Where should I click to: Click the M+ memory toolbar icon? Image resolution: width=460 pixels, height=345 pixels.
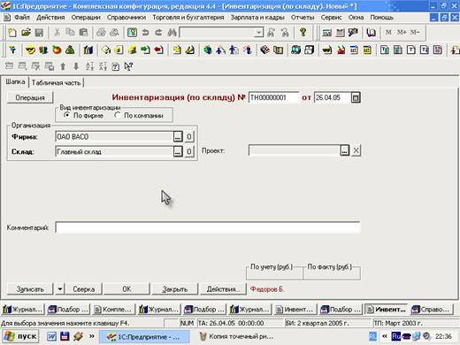pyautogui.click(x=402, y=32)
